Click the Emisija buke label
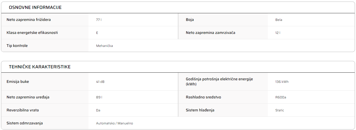 [18, 82]
